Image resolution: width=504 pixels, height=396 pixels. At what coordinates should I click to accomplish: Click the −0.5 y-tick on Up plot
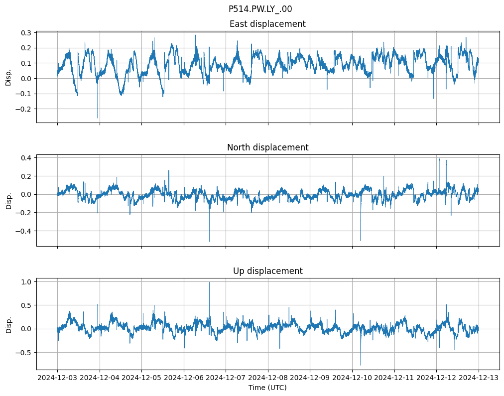(23, 352)
